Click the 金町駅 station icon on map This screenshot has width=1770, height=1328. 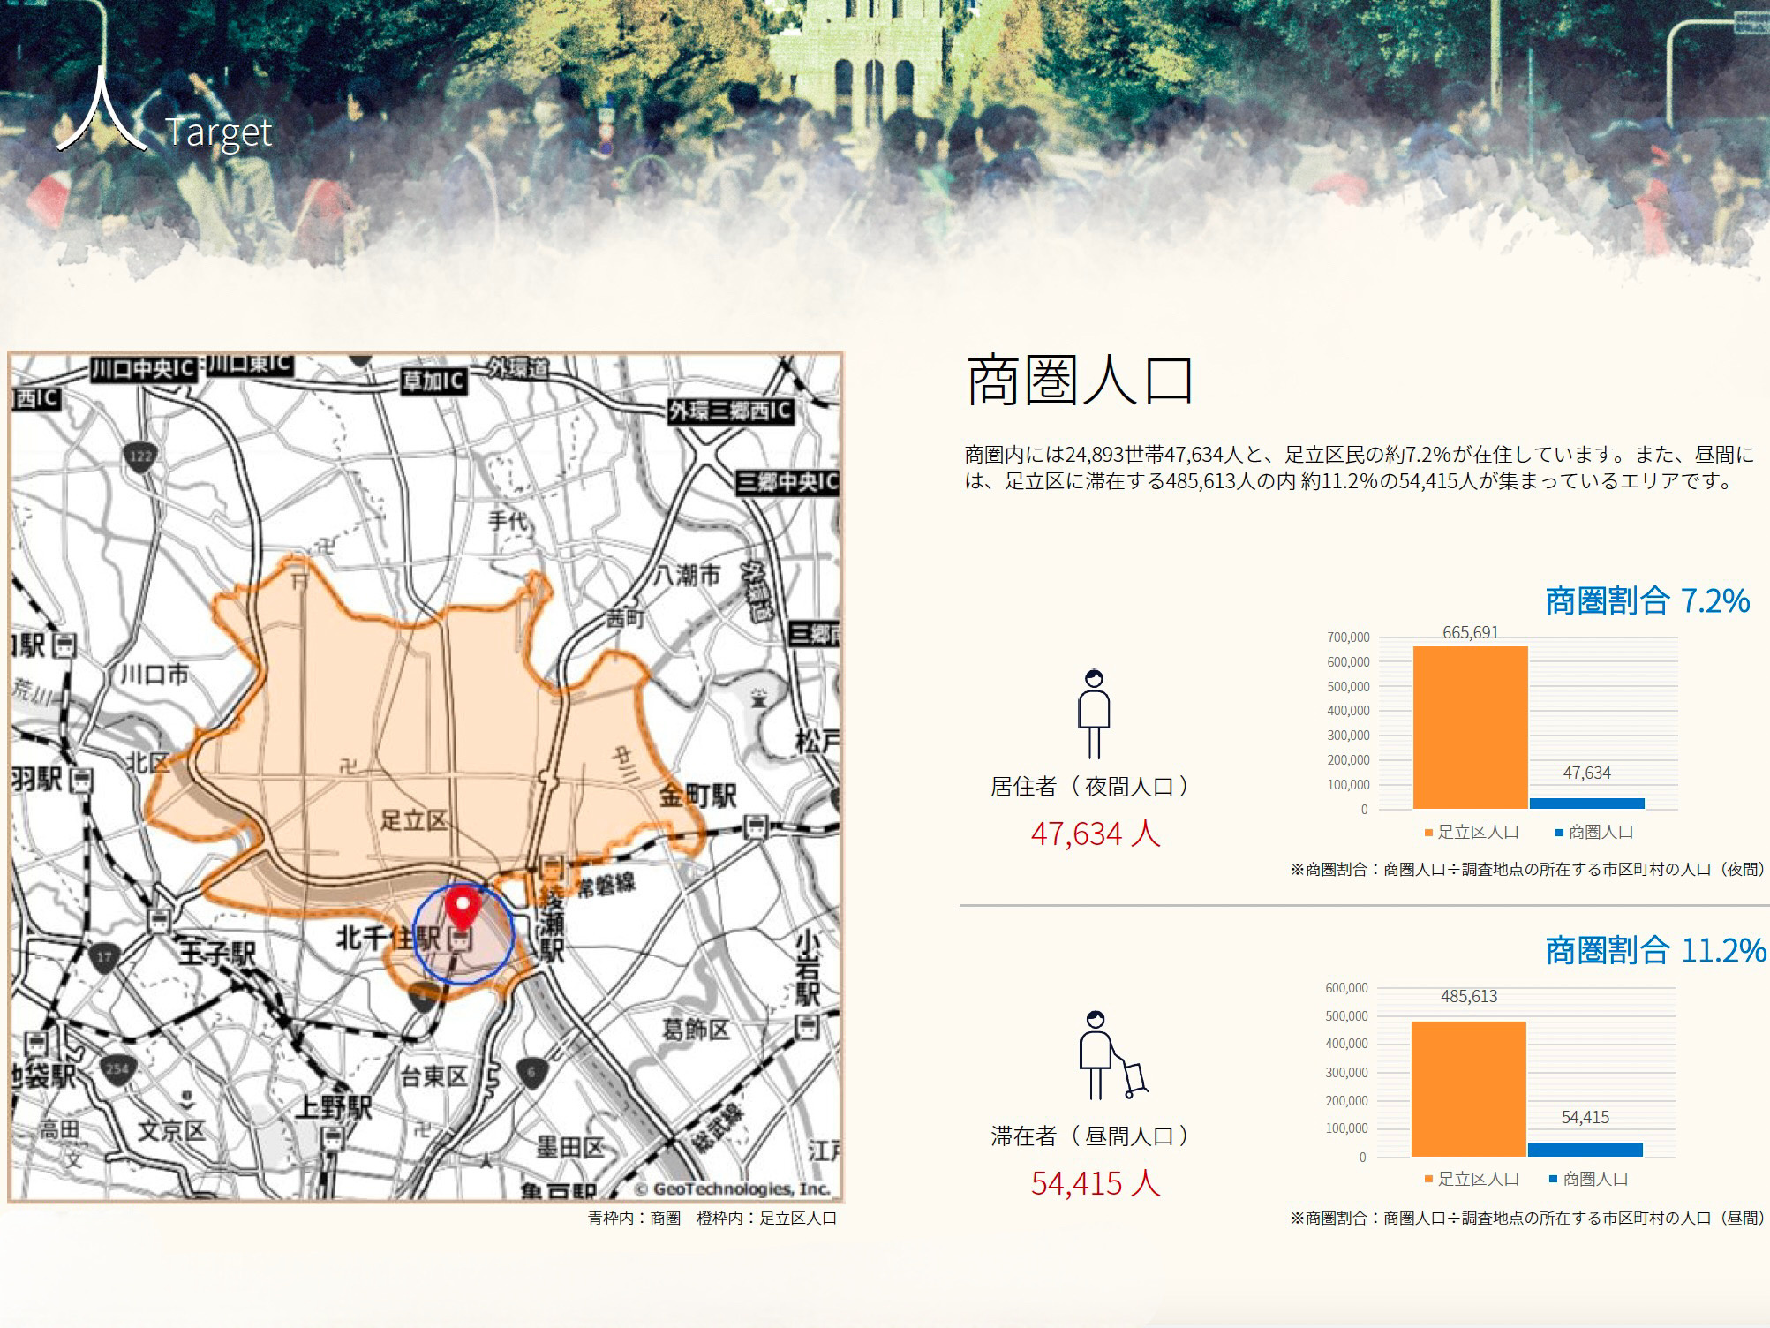coord(756,827)
